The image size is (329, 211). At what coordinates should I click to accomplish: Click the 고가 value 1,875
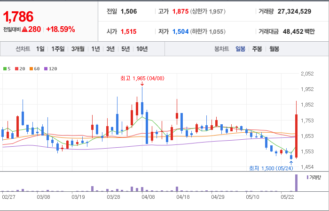(x=180, y=11)
